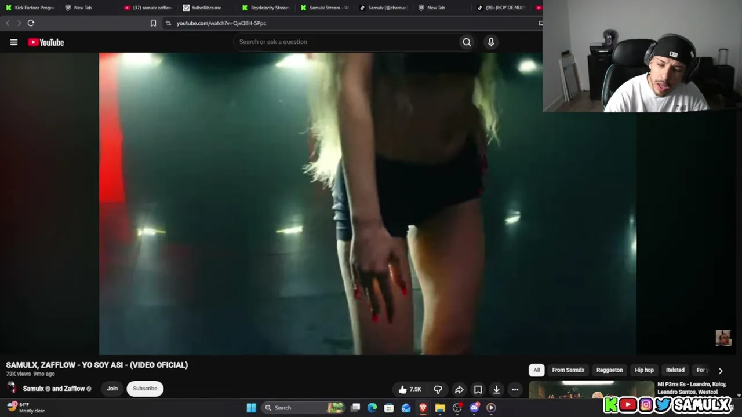Dislike the video with the thumbs-down icon

point(438,389)
